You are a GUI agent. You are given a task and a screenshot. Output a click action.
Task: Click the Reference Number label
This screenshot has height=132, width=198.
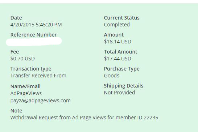34,35
